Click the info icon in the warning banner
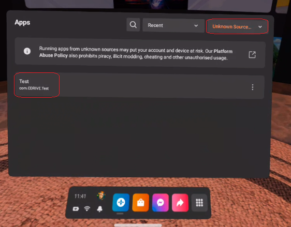The width and height of the screenshot is (291, 227). (27, 51)
